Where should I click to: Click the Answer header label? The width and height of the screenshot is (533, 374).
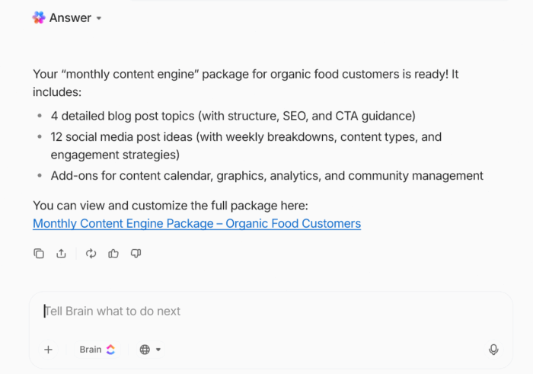click(x=70, y=18)
